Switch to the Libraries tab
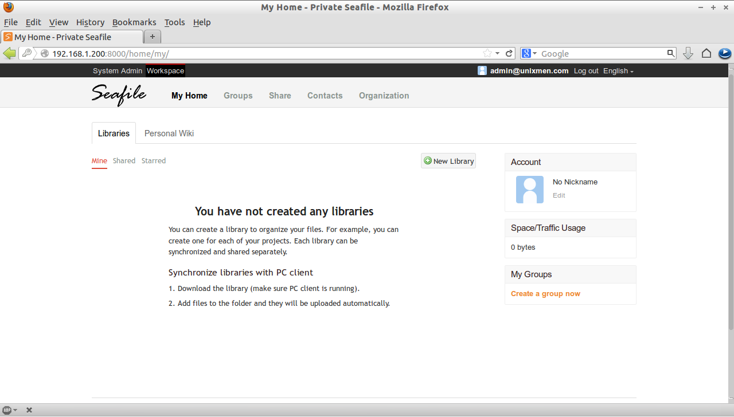 tap(114, 133)
